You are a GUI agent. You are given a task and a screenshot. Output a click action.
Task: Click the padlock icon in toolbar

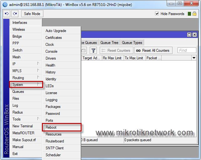pos(194,14)
